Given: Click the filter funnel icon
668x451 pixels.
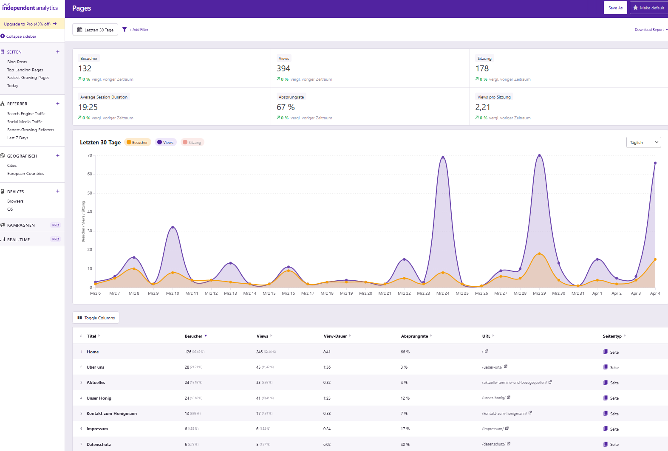Looking at the screenshot, I should click(125, 29).
